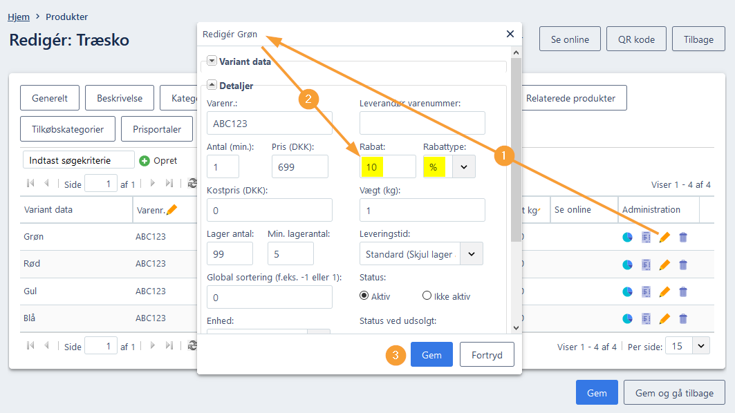Click green plus Opret icon
This screenshot has width=735, height=413.
[145, 161]
